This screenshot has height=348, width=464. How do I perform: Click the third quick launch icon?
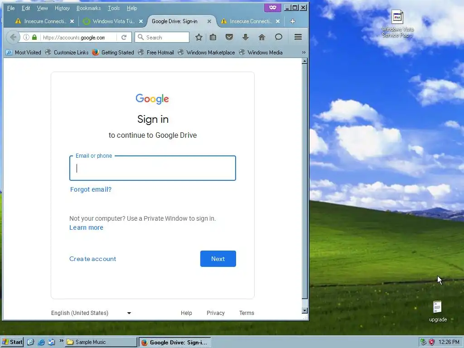tap(52, 342)
